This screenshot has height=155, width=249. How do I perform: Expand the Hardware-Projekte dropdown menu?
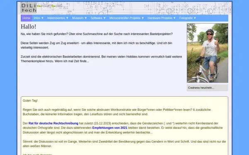click(161, 18)
